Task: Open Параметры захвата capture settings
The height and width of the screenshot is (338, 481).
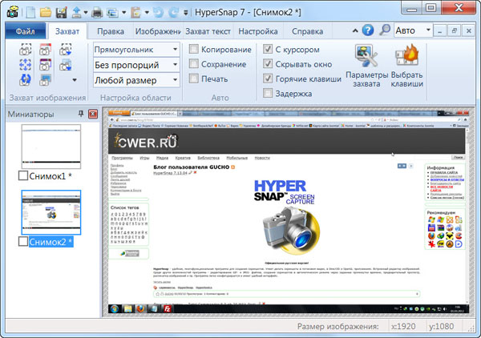Action: coord(367,66)
